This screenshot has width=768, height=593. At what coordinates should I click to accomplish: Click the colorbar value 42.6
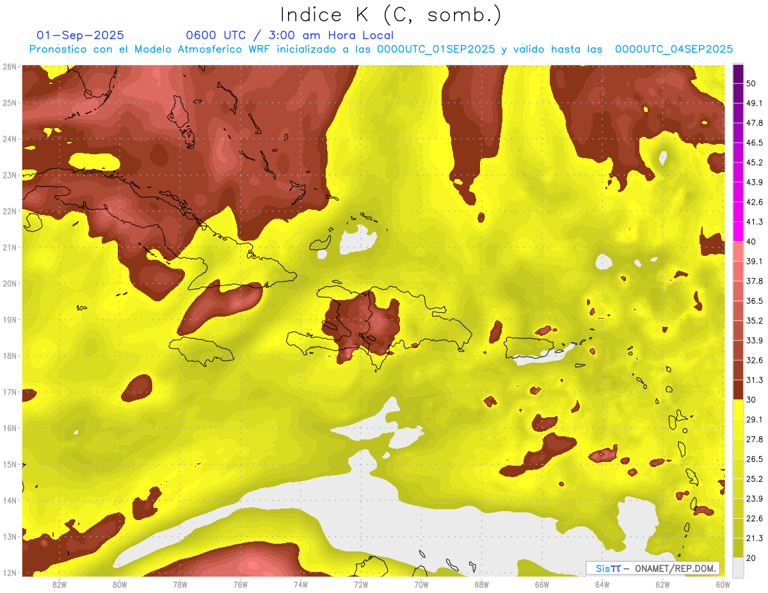pos(754,202)
